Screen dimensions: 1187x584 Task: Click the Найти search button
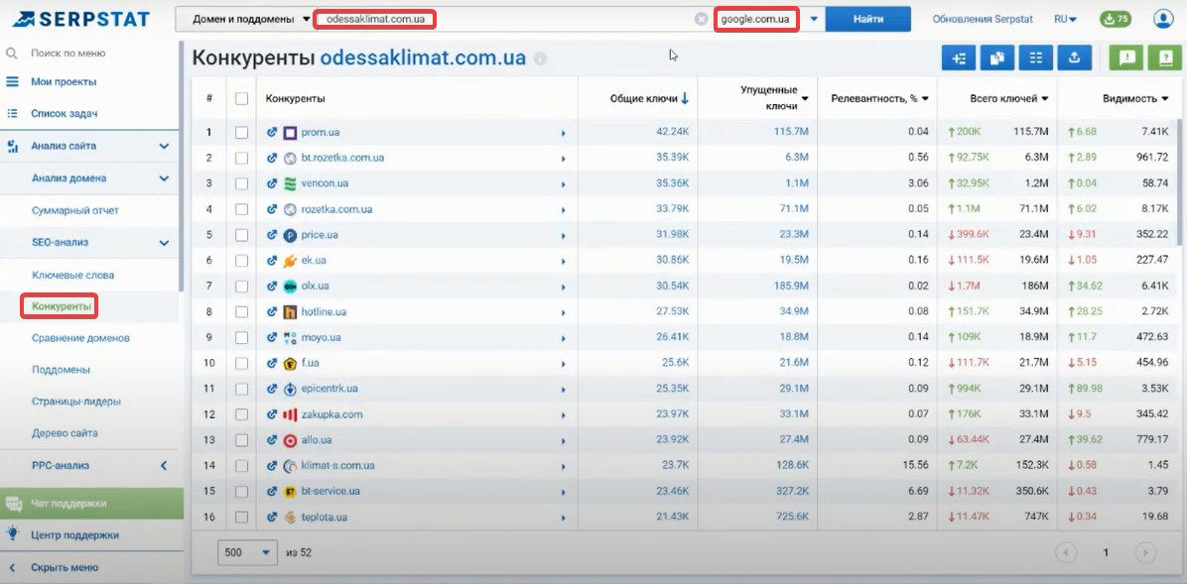867,20
